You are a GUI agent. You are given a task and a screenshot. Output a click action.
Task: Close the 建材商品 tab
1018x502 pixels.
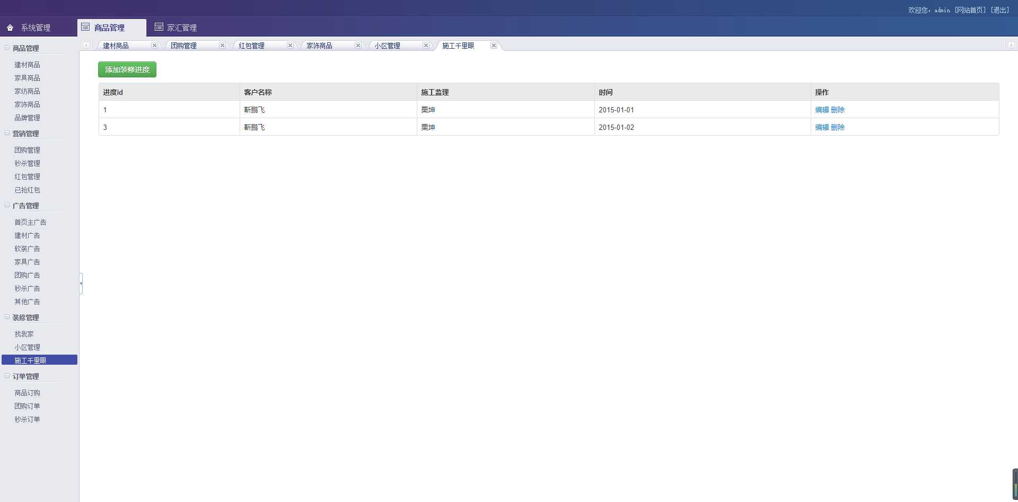click(x=154, y=46)
